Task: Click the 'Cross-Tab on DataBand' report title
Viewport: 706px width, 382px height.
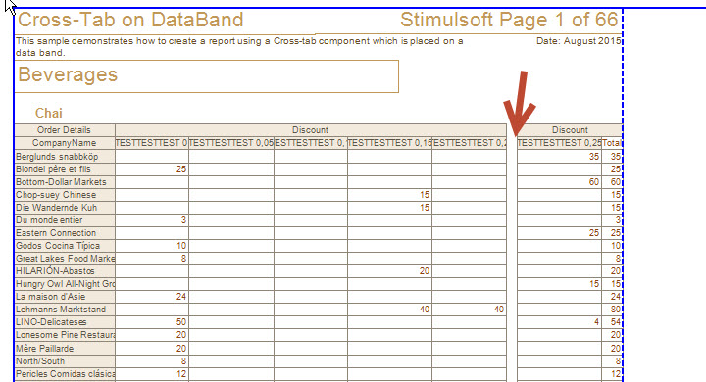Action: pyautogui.click(x=130, y=21)
